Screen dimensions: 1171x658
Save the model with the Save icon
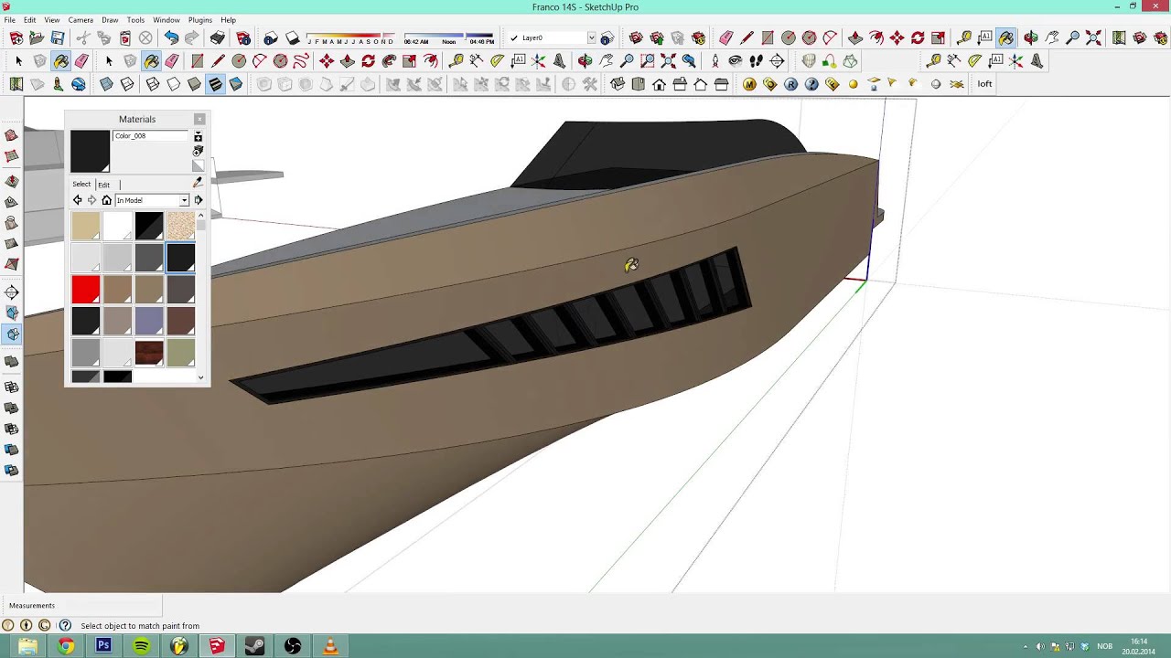pos(58,37)
